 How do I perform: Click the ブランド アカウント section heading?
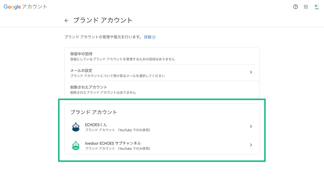[x=94, y=112]
